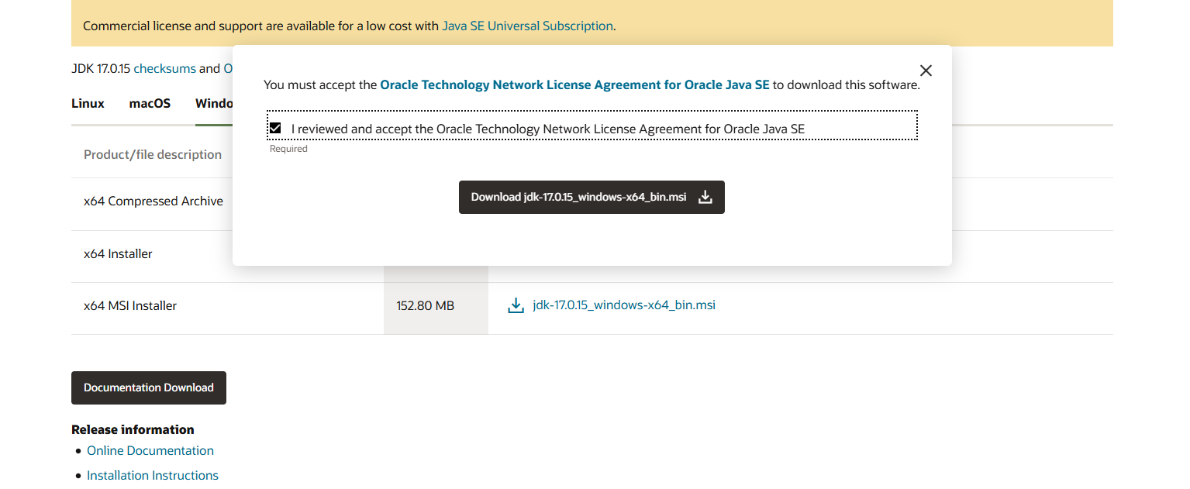The width and height of the screenshot is (1190, 489).
Task: Close the license agreement dialog
Action: [x=926, y=71]
